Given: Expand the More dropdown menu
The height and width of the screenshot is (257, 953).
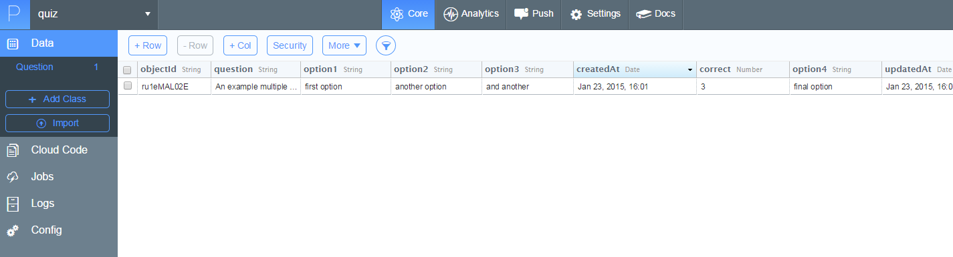Looking at the screenshot, I should coord(344,45).
